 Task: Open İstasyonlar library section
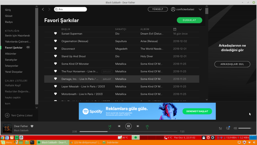tap(11, 66)
